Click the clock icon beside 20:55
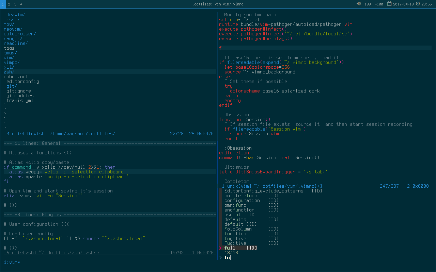The height and width of the screenshot is (272, 436). point(418,4)
